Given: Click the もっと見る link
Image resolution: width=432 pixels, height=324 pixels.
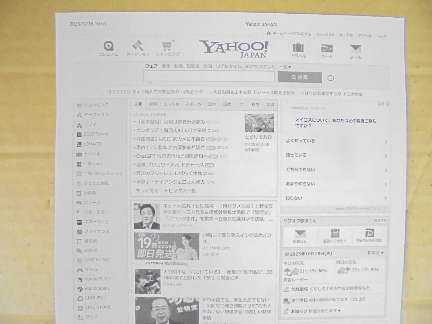Looking at the screenshot, I should [x=147, y=191].
